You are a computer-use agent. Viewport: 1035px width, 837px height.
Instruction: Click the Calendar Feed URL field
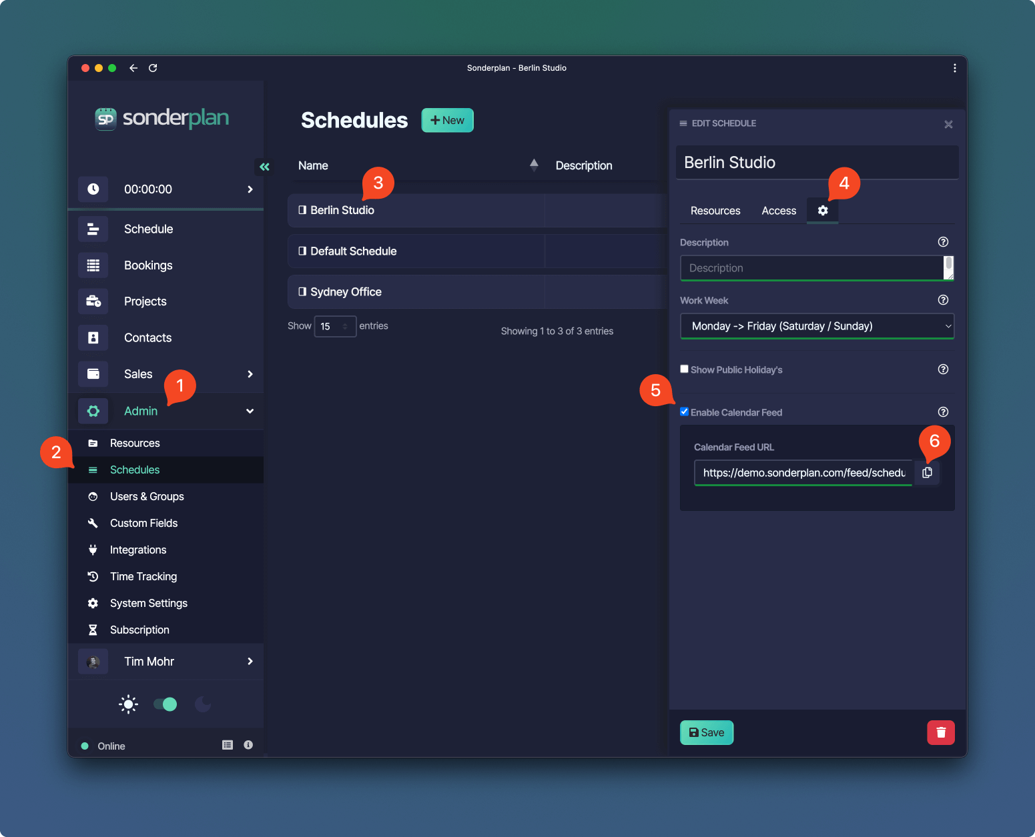click(803, 473)
